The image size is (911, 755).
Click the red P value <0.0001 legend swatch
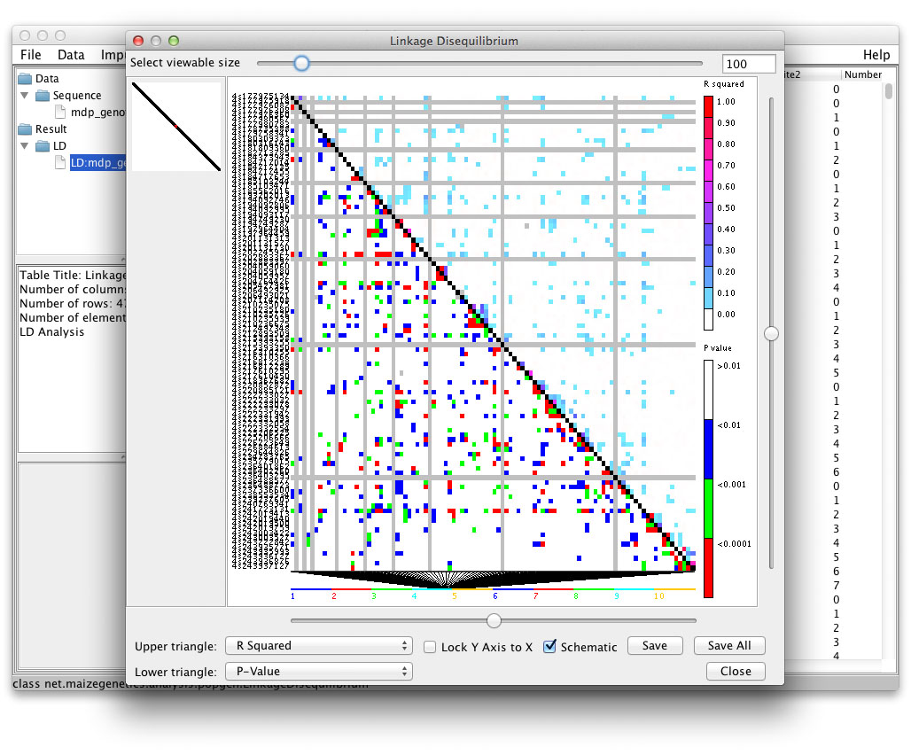[708, 567]
